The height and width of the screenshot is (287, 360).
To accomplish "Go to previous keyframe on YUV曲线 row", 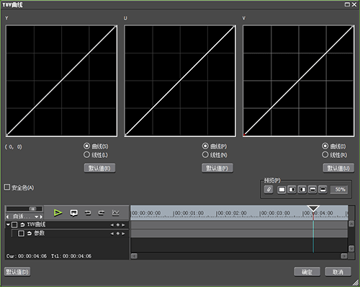I will (112, 225).
